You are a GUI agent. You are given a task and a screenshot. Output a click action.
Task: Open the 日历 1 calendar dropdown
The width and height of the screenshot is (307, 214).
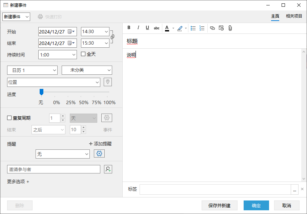(32, 70)
